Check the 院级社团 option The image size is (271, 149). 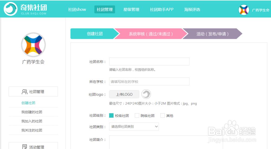coord(137,115)
